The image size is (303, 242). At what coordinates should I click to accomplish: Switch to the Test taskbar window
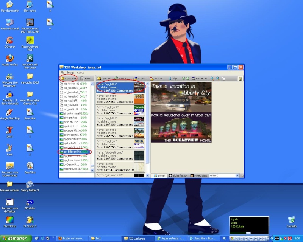[105, 239]
